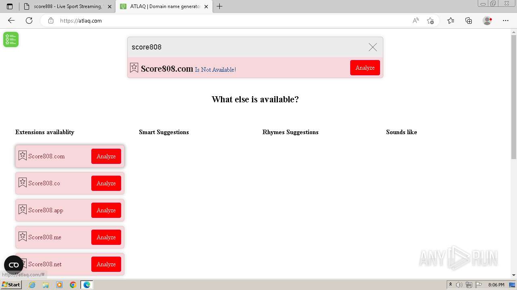The image size is (517, 290).
Task: Select the Score808.co domain text
Action: click(44, 183)
